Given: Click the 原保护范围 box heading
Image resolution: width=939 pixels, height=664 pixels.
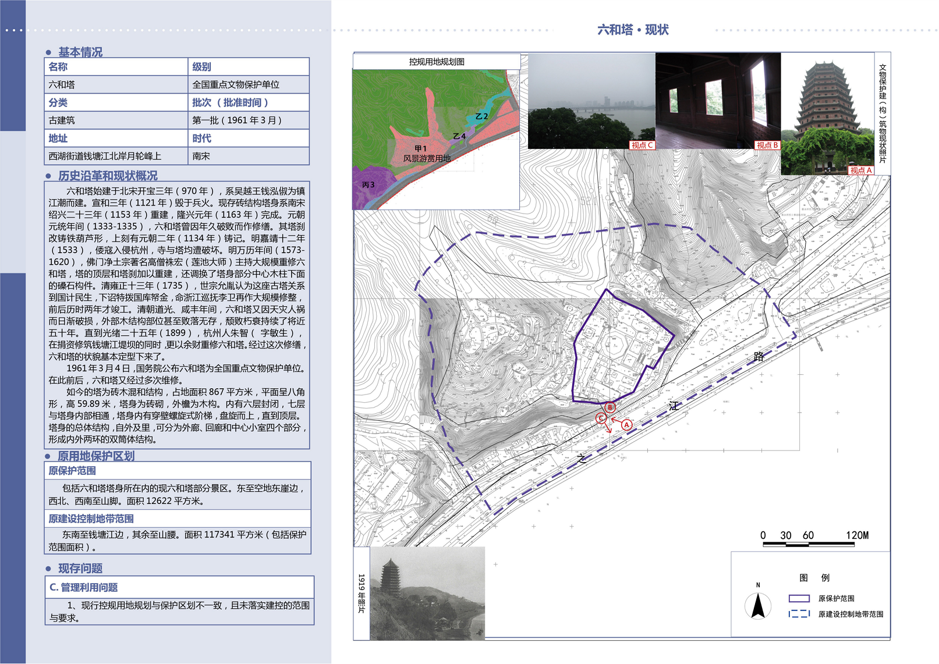Looking at the screenshot, I should coord(72,471).
